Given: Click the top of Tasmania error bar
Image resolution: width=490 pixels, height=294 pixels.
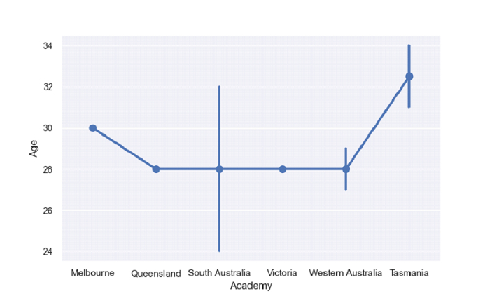Looking at the screenshot, I should tap(409, 45).
